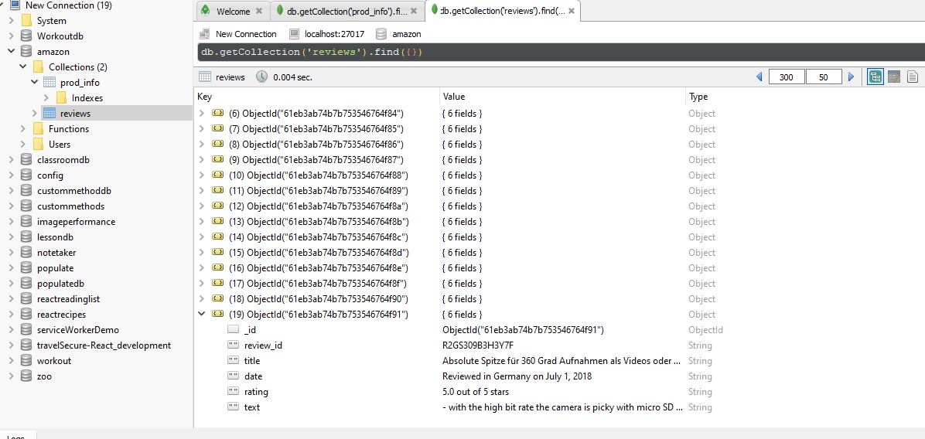This screenshot has width=925, height=439.
Task: Click the Users folder icon
Action: click(38, 144)
